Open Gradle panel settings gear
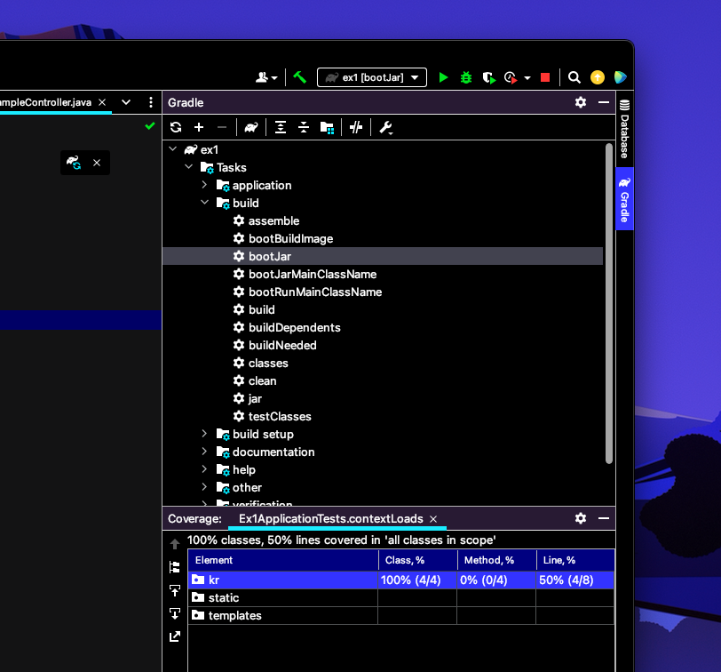 coord(581,102)
